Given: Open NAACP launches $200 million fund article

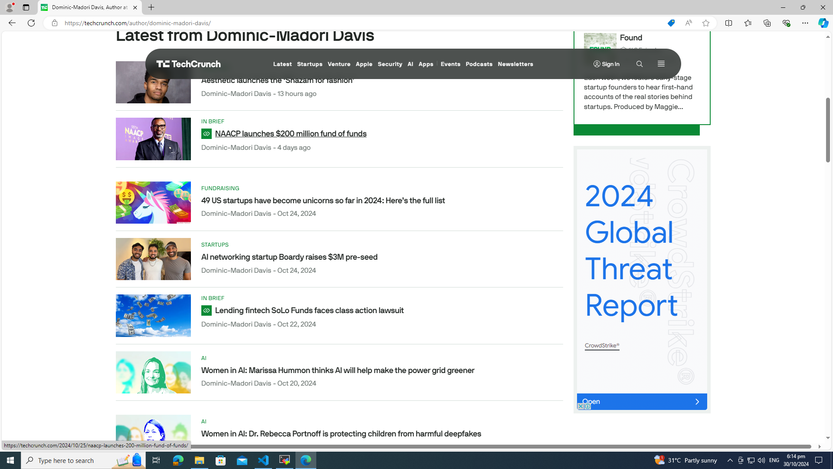Looking at the screenshot, I should click(x=290, y=134).
